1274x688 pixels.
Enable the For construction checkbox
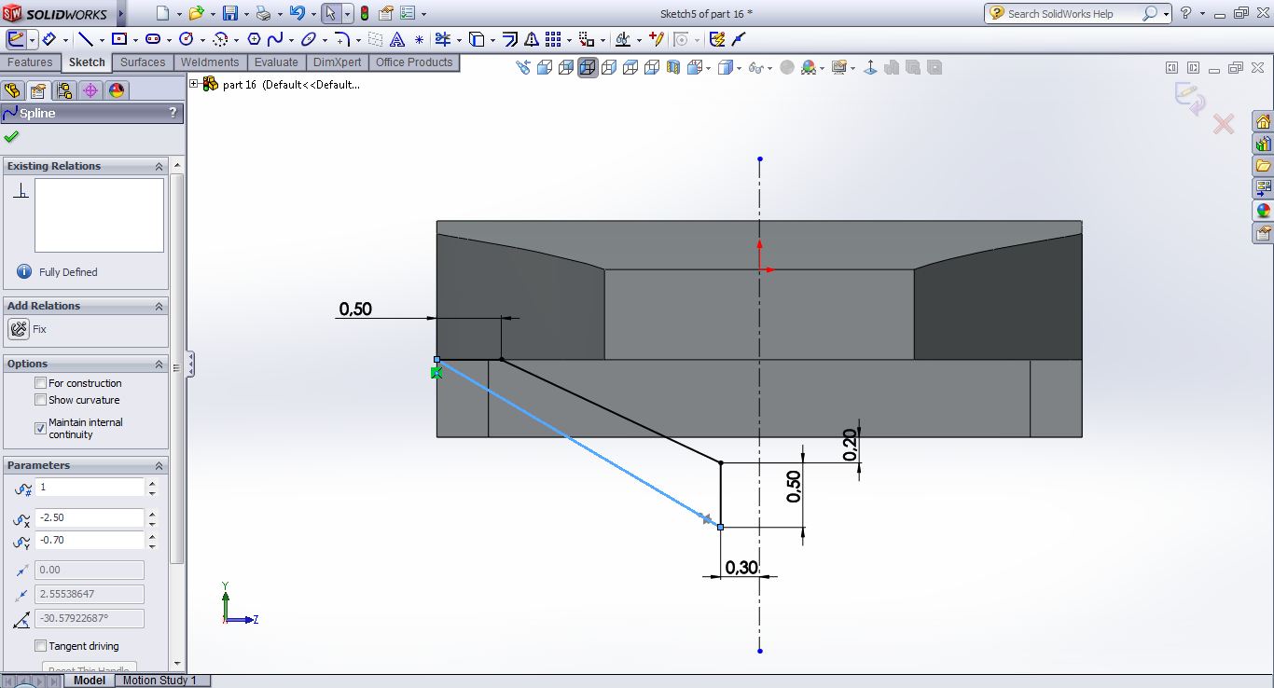point(40,383)
